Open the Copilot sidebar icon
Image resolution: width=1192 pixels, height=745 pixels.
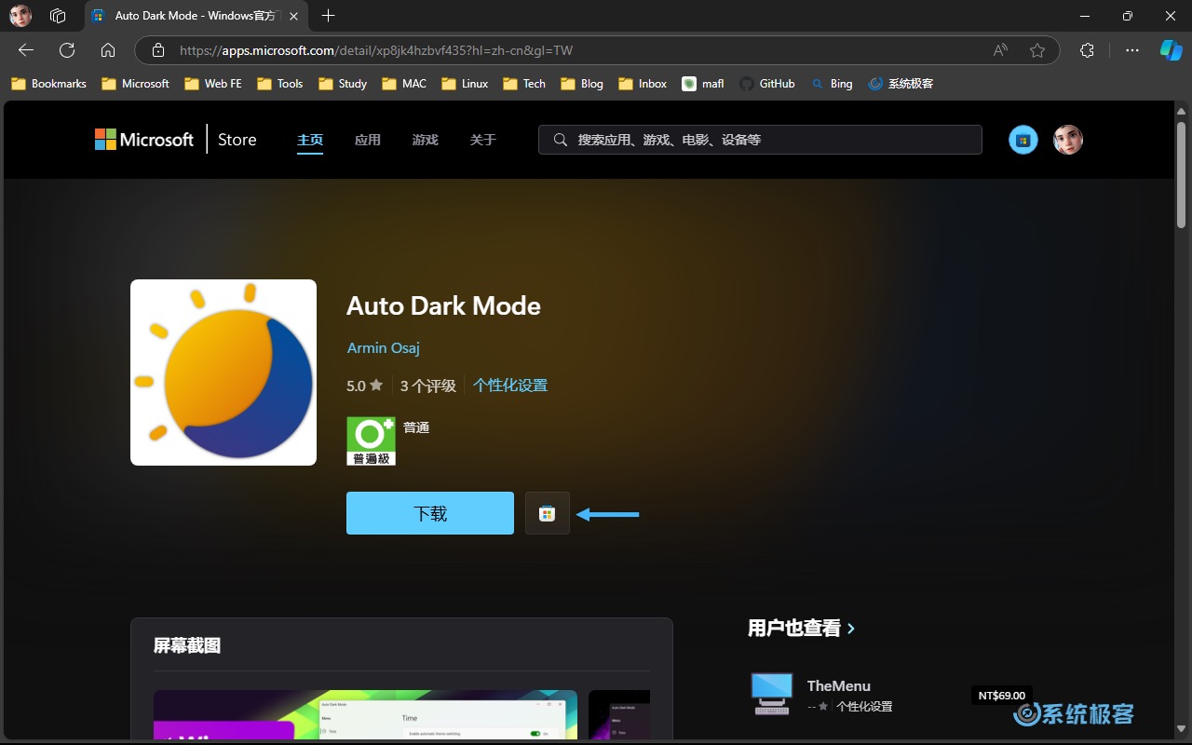pos(1171,50)
